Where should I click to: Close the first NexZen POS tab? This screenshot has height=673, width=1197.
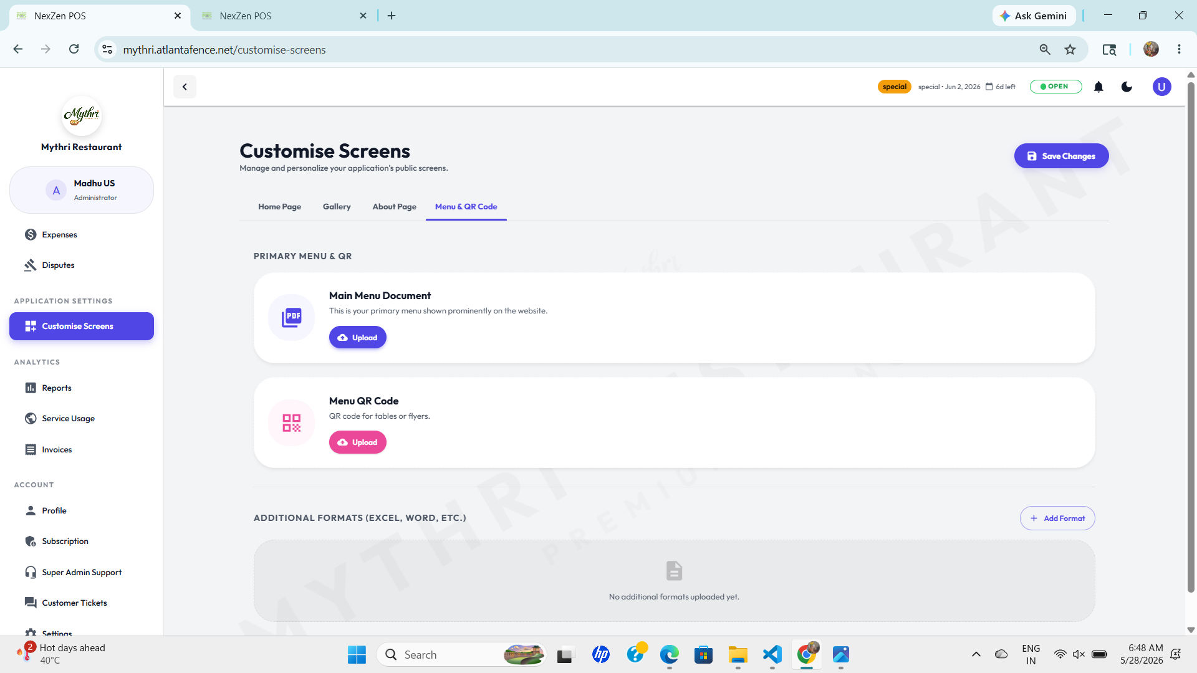pos(178,16)
